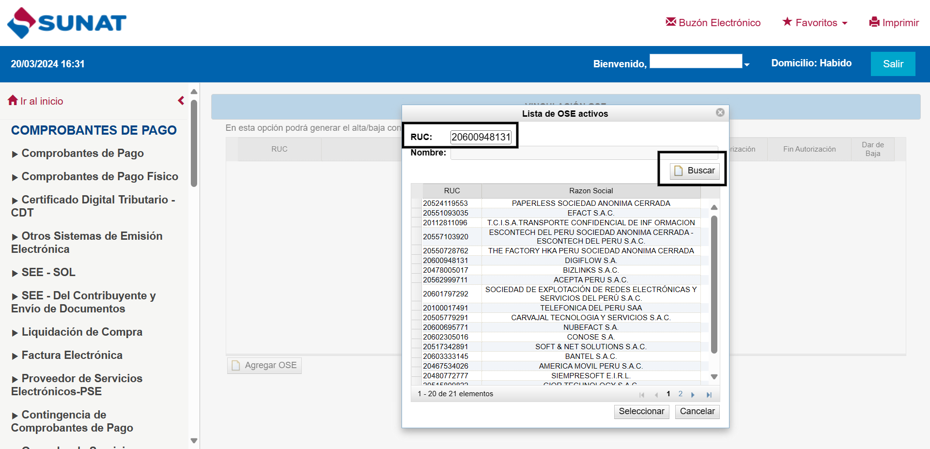Viewport: 930px width, 449px height.
Task: Click sidebar scrollbar down arrow
Action: (194, 441)
